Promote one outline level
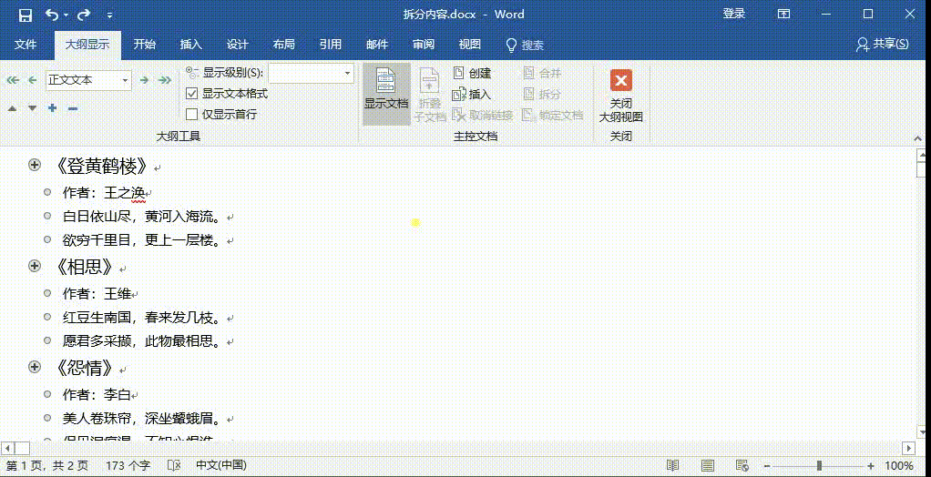The height and width of the screenshot is (477, 931). pos(33,80)
